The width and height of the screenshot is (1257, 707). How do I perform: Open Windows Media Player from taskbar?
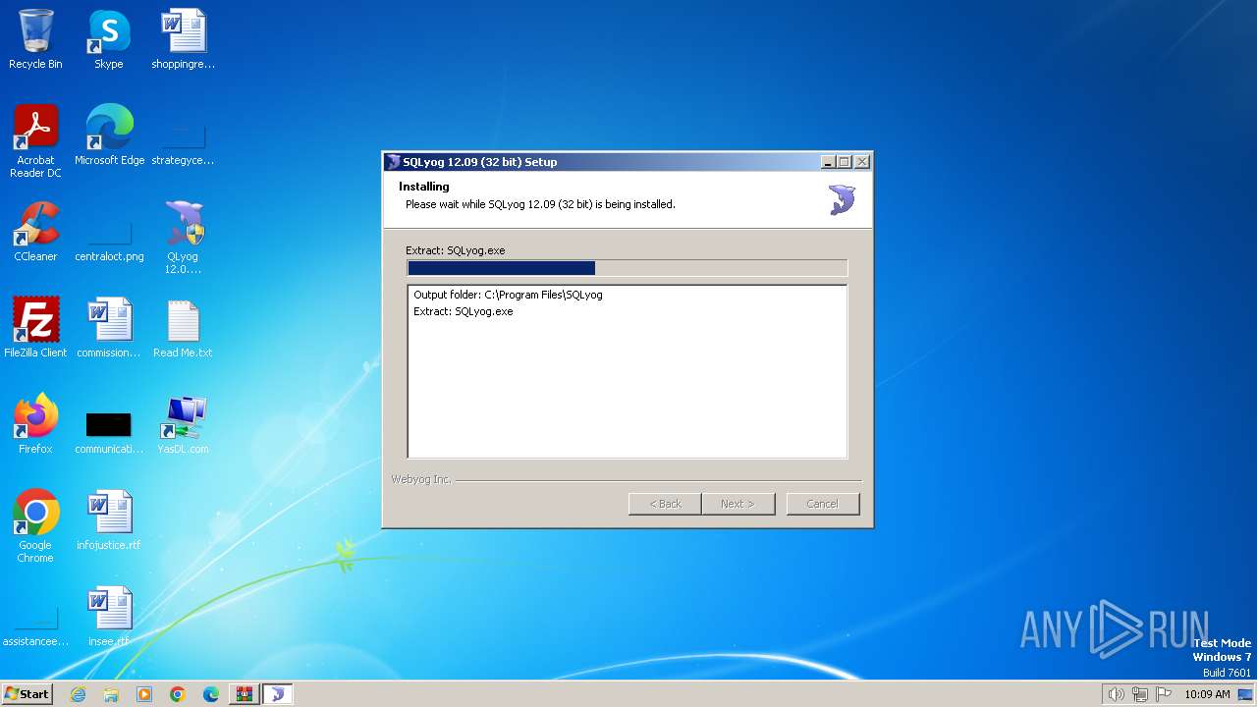pos(144,694)
